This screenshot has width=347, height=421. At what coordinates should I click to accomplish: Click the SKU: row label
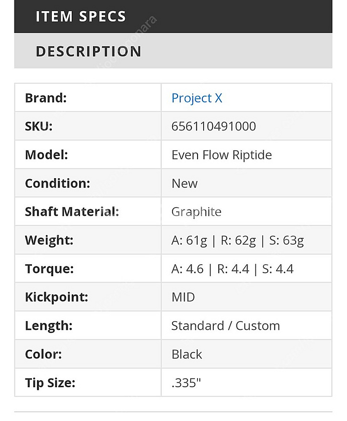(x=39, y=126)
